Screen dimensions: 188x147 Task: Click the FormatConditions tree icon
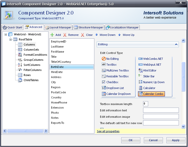point(20,55)
